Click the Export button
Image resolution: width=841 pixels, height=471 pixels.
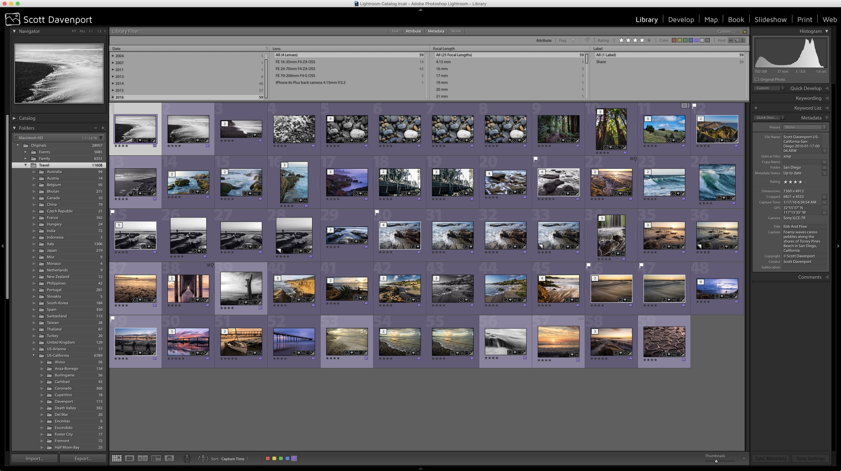[82, 458]
